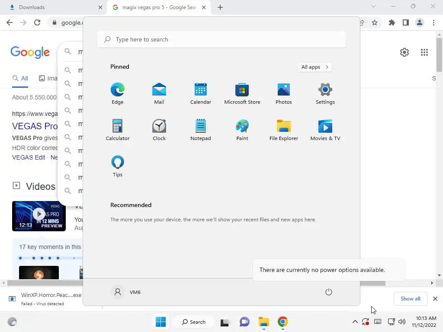This screenshot has width=443, height=332.
Task: Open the VEGAS Pro search result link
Action: tap(35, 126)
